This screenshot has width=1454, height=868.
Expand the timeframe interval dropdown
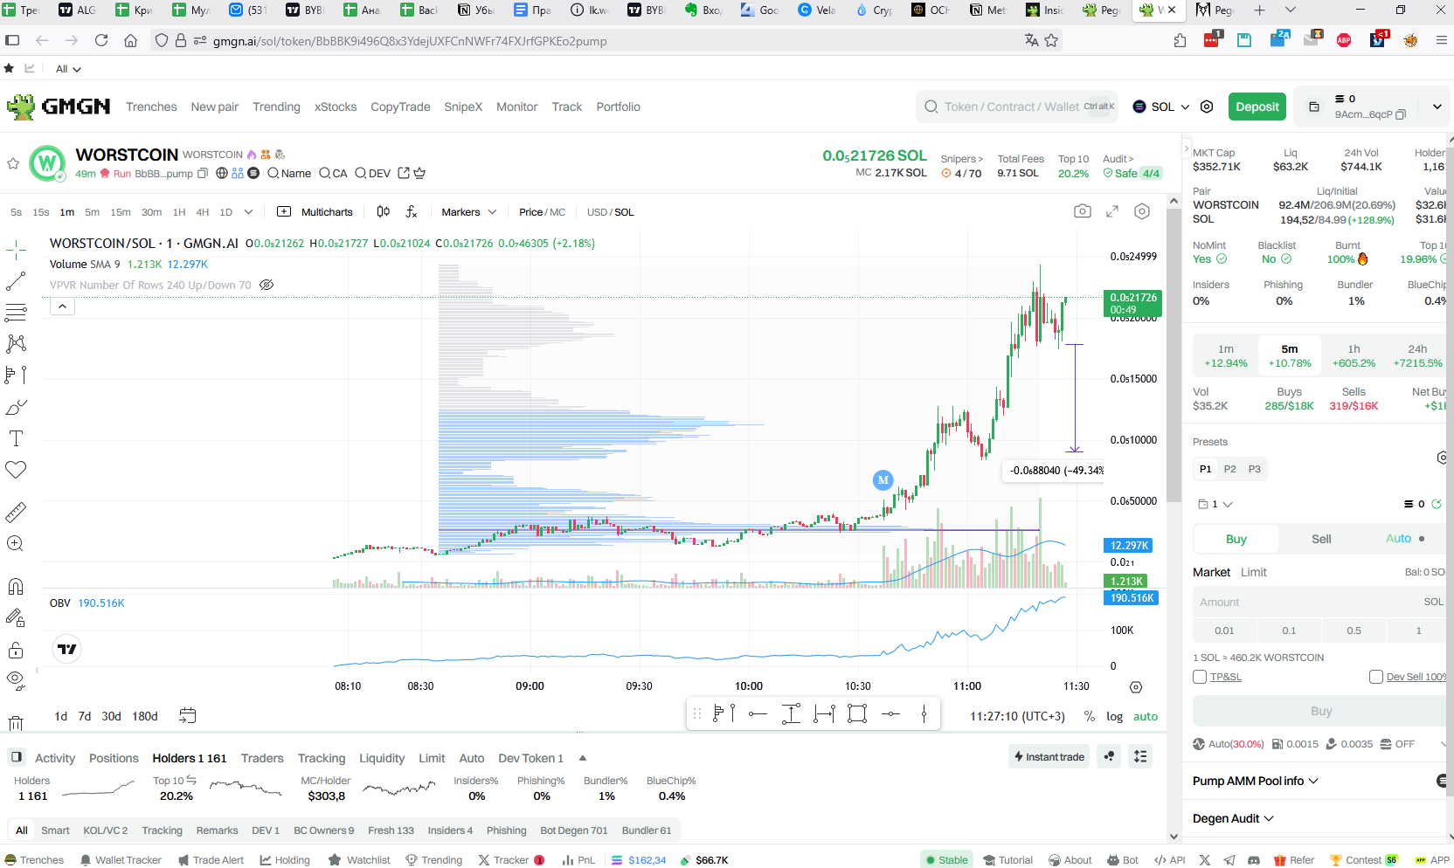(x=248, y=212)
